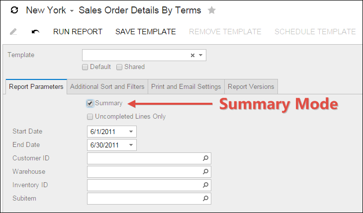The image size is (363, 213).
Task: Open Print and Email Settings tab
Action: tap(186, 86)
